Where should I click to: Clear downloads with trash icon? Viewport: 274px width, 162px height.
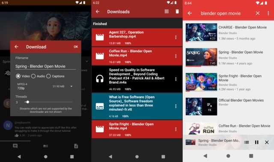pos(177,12)
